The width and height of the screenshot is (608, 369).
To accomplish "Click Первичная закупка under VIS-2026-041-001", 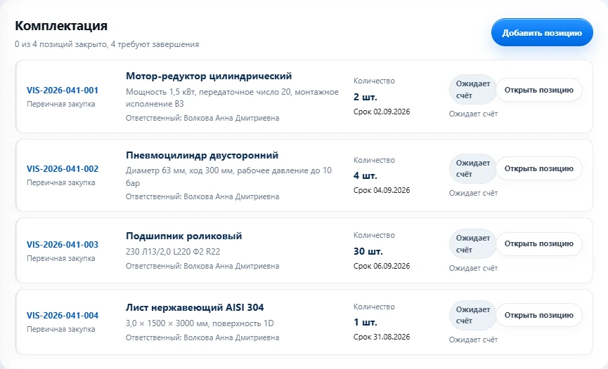I will pyautogui.click(x=61, y=104).
